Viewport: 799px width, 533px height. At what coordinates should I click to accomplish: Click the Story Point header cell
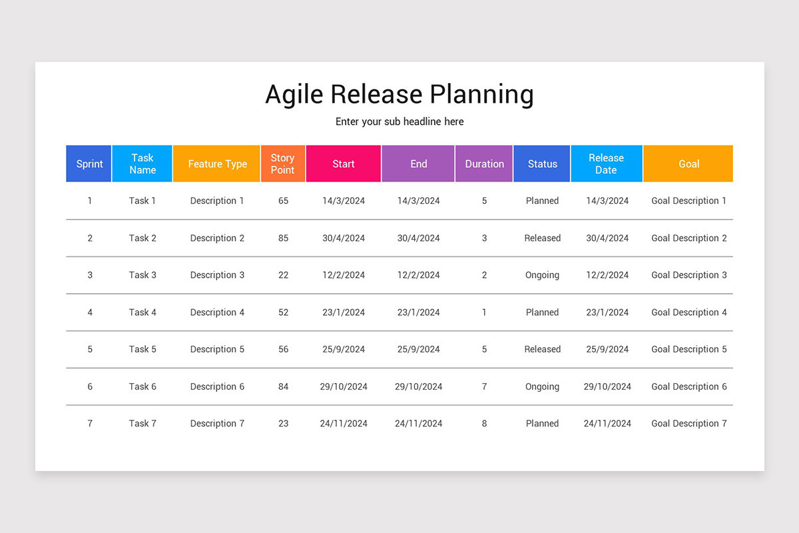point(283,164)
